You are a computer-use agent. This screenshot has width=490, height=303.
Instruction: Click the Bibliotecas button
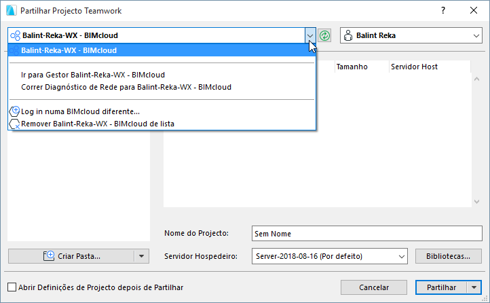pos(448,256)
